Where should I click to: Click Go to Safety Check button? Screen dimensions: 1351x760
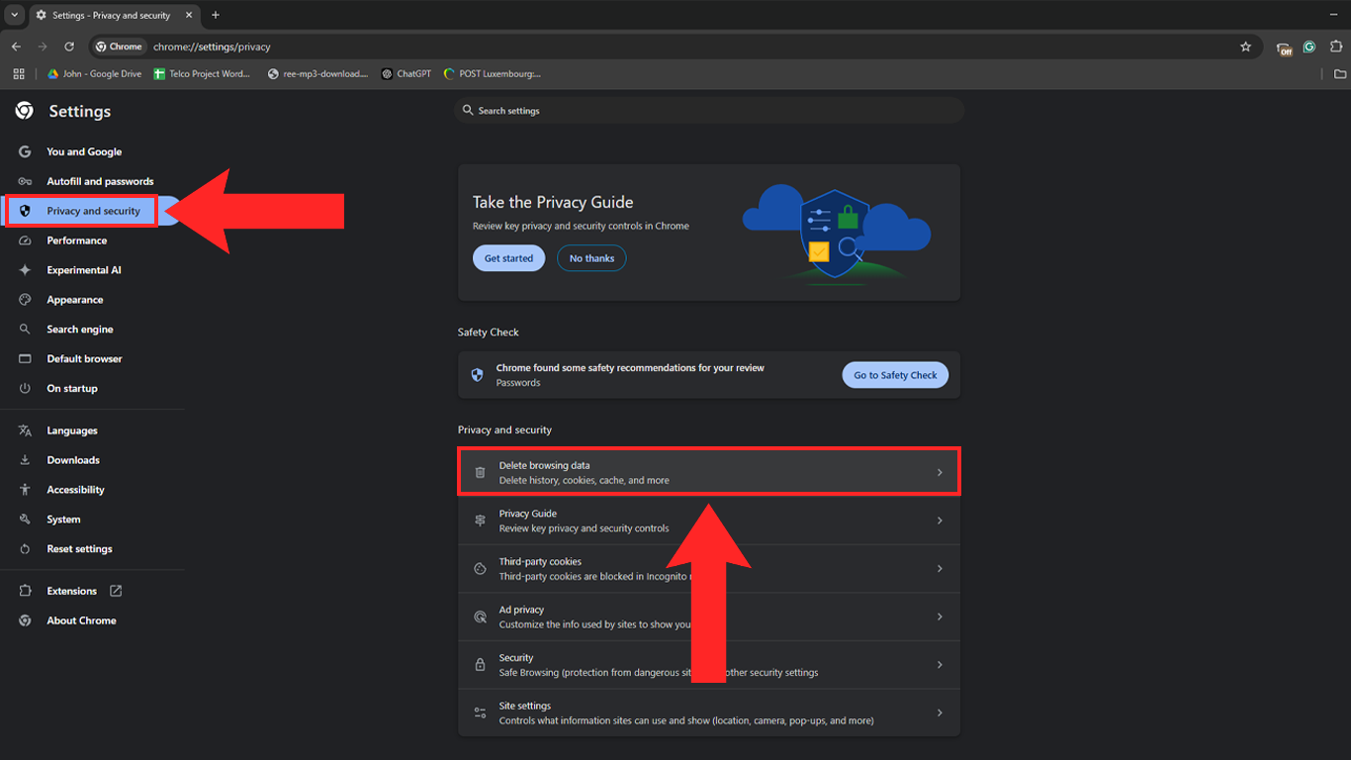(895, 375)
